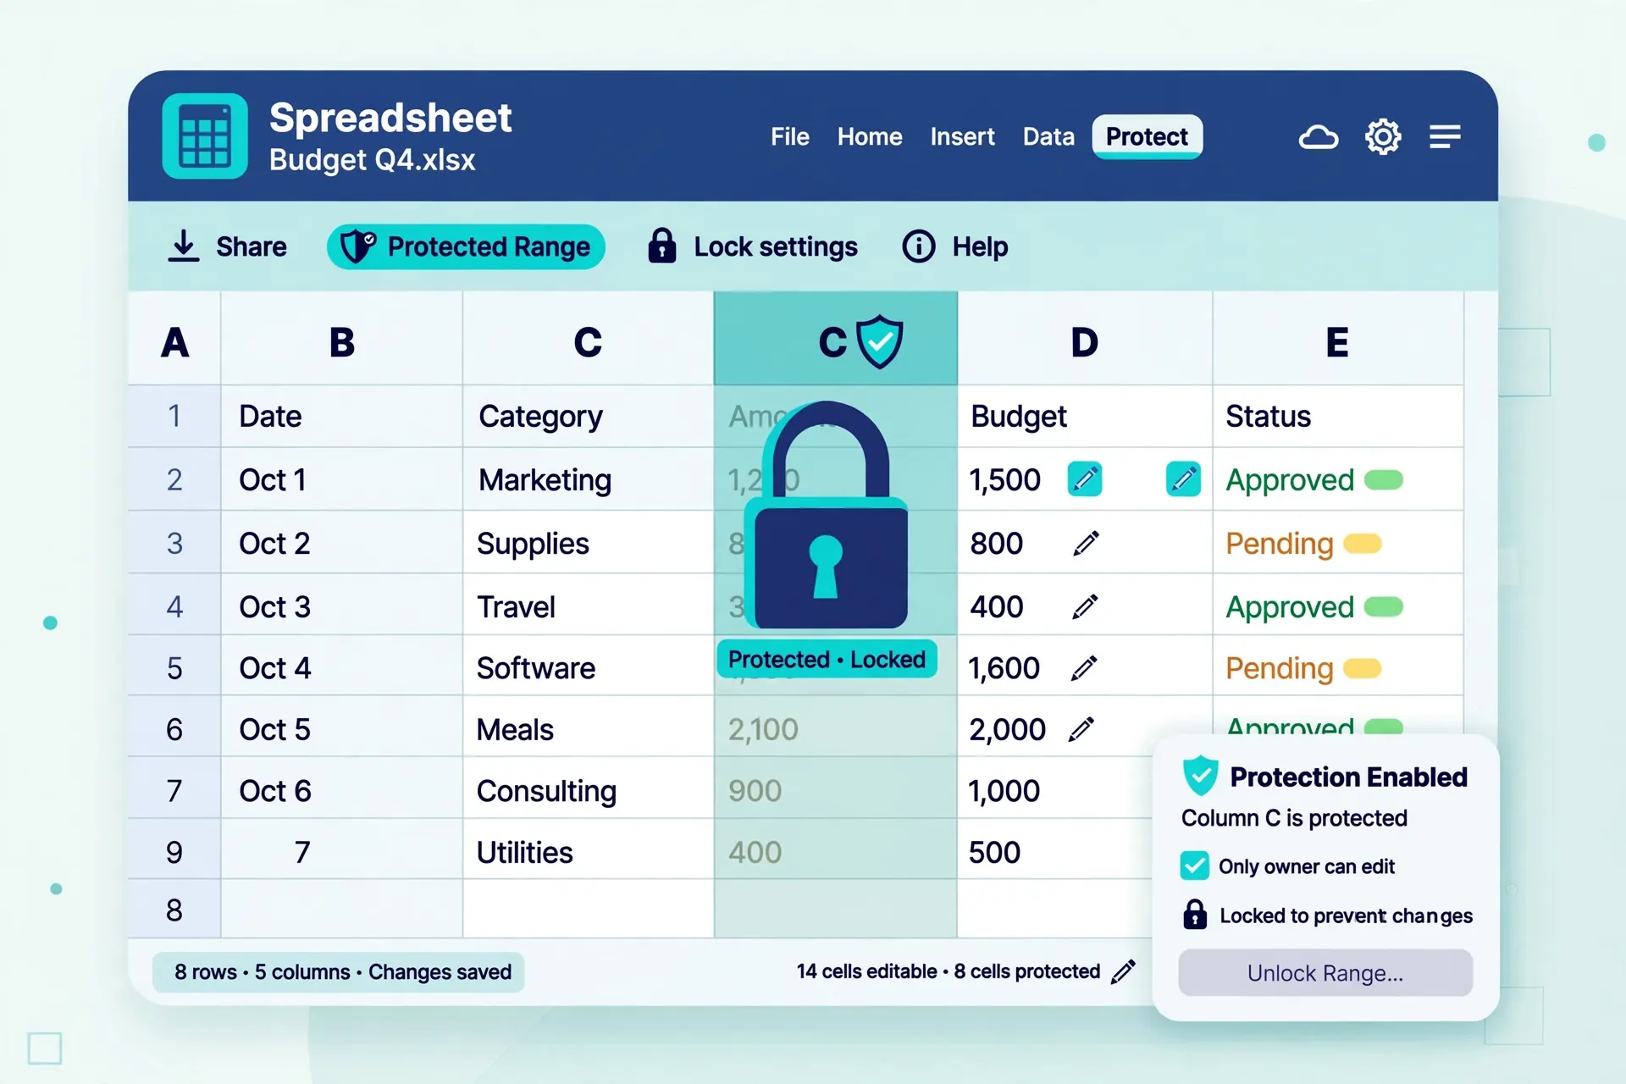1626x1084 pixels.
Task: Click highlighted pencil beside Approved in row 2
Action: (1183, 479)
